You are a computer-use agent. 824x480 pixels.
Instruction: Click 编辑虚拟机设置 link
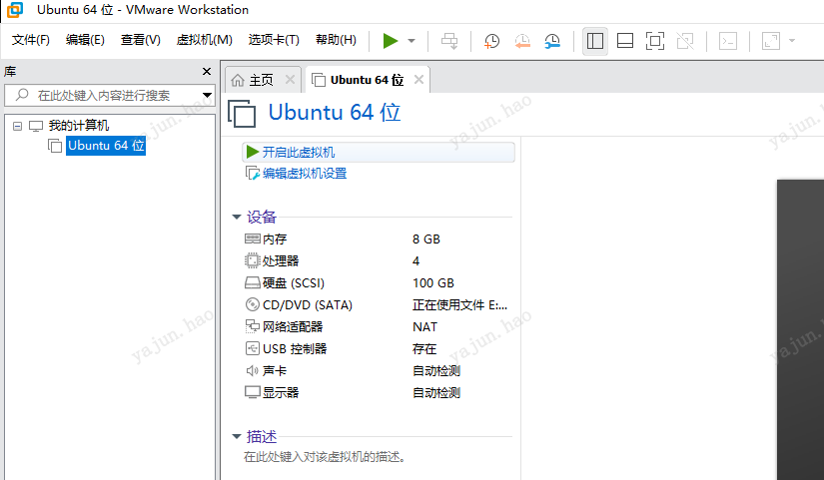coord(305,174)
